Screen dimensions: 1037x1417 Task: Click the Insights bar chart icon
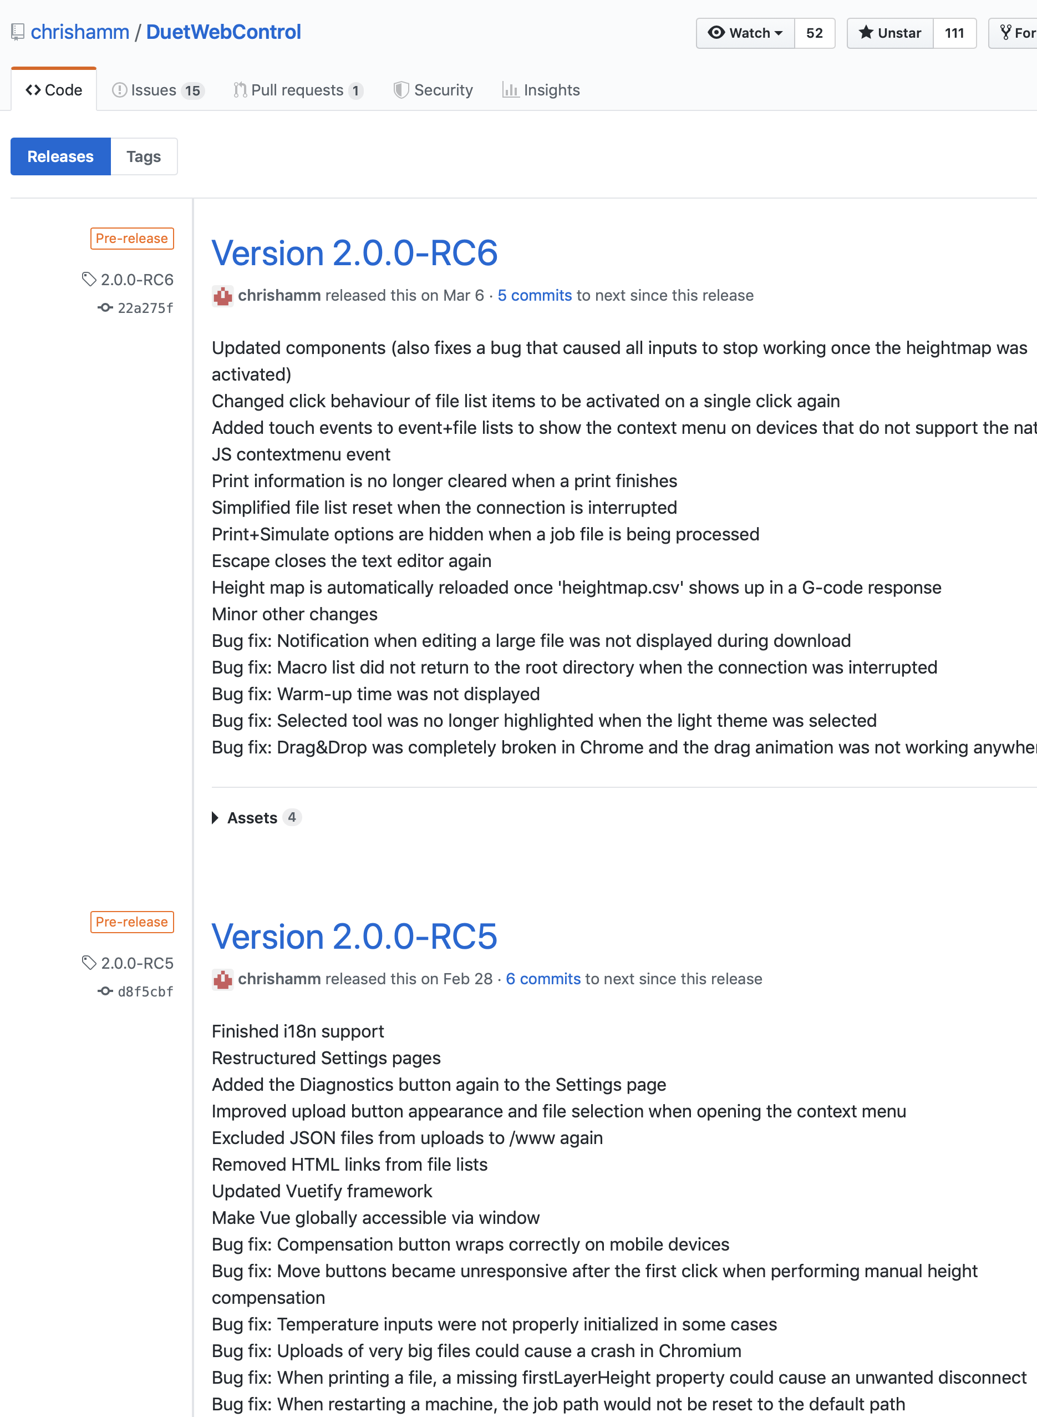point(511,90)
